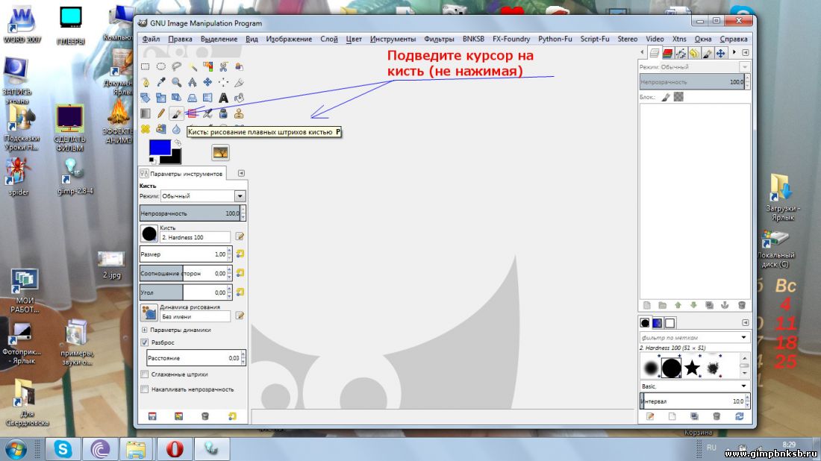Reset the Угол angle value icon
The height and width of the screenshot is (461, 821).
pos(240,292)
